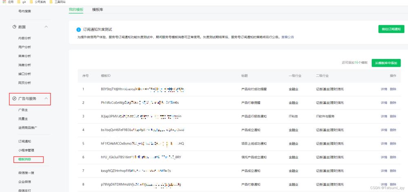Collapse the 数据 section using its chevron
The image size is (408, 192).
[x=46, y=27]
